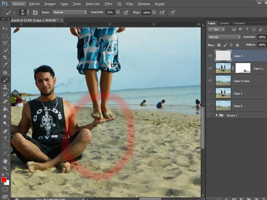Open the Opacidad slider dropdown

(118, 12)
